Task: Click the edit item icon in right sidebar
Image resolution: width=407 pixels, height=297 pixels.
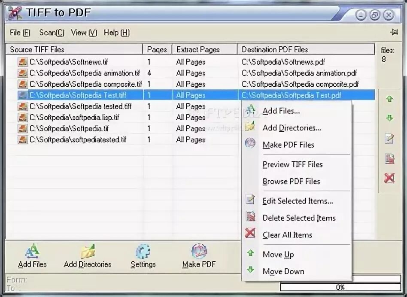Action: coord(389,138)
